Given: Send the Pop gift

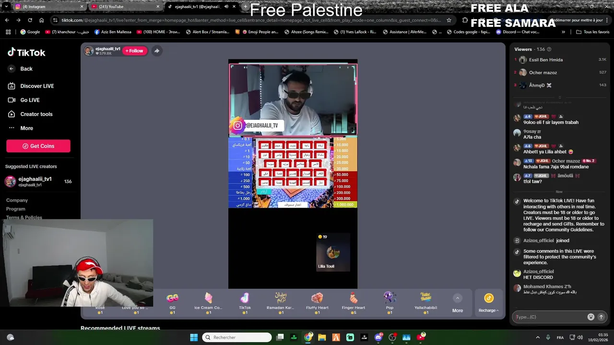Looking at the screenshot, I should click(390, 303).
